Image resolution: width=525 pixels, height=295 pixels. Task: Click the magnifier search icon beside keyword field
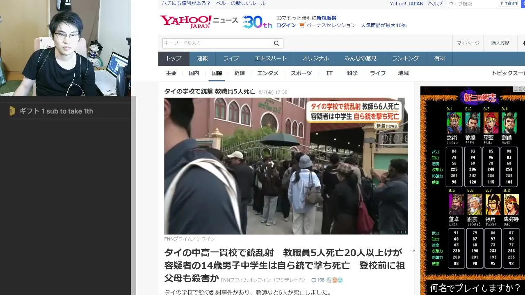click(x=276, y=43)
